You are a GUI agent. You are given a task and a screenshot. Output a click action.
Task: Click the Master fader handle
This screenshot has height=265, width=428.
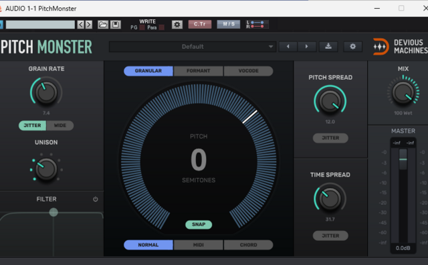403,159
